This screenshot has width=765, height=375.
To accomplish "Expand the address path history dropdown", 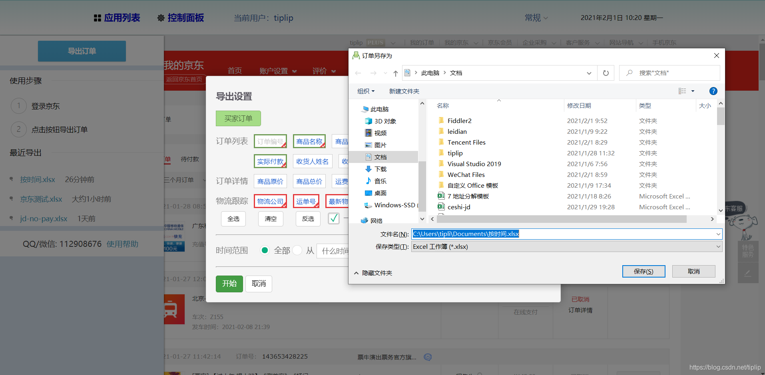I will click(589, 73).
